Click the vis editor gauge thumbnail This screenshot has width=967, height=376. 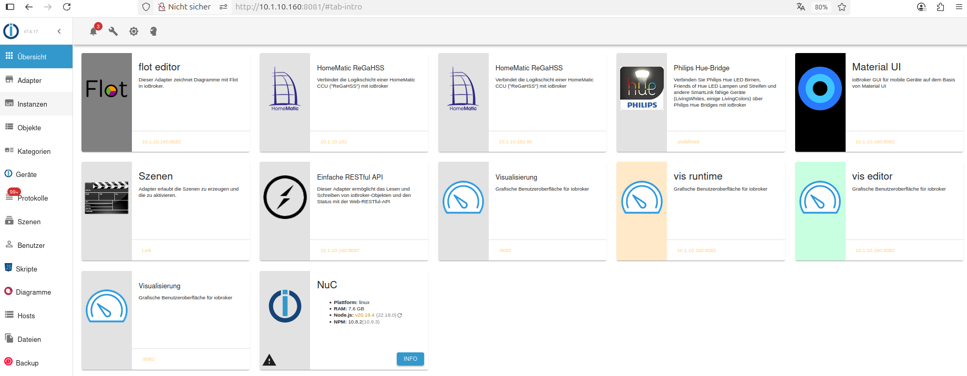click(x=820, y=197)
